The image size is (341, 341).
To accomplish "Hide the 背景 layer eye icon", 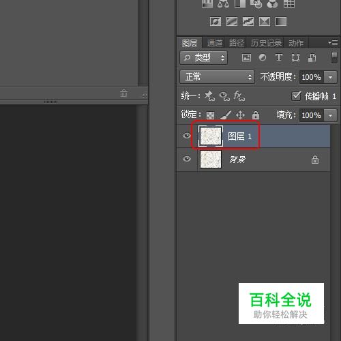I will coord(187,159).
